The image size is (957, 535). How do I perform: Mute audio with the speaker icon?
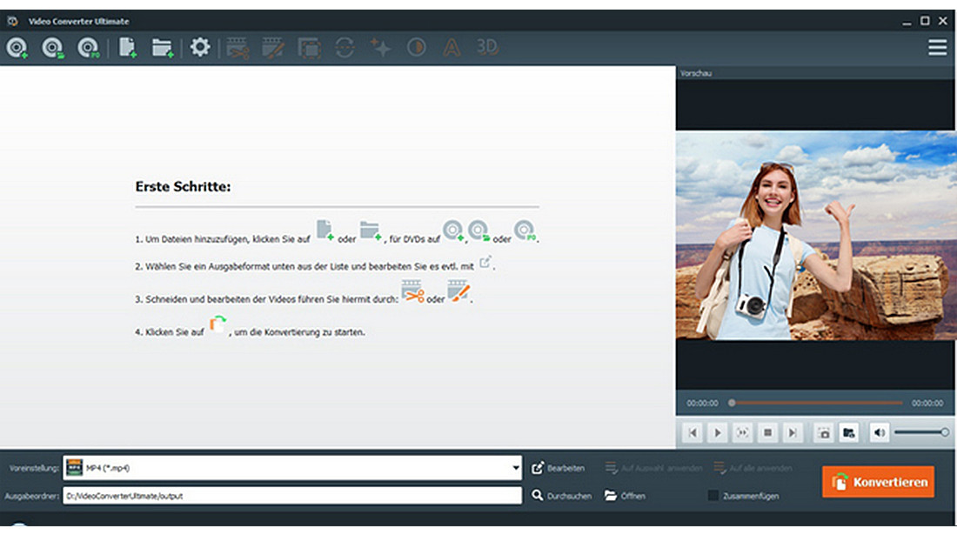click(x=879, y=432)
